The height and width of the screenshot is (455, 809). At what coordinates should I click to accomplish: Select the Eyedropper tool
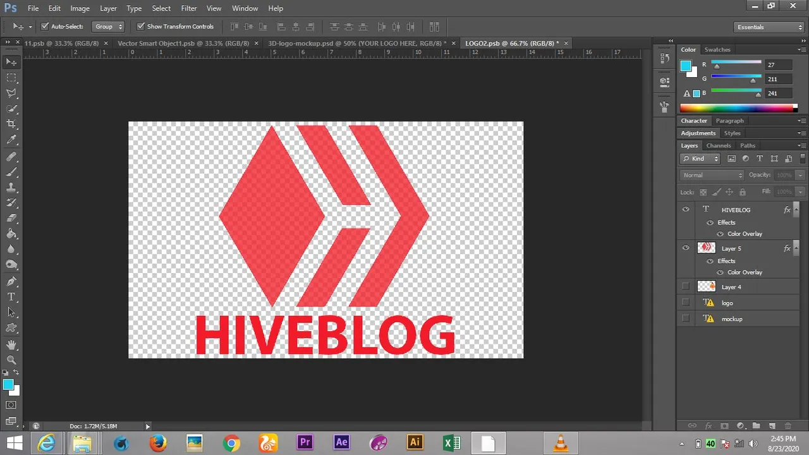click(11, 140)
